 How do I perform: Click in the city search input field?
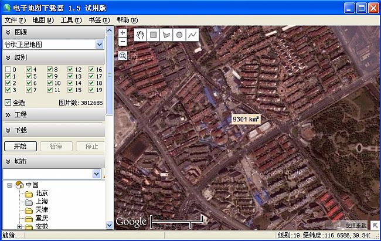pos(48,174)
